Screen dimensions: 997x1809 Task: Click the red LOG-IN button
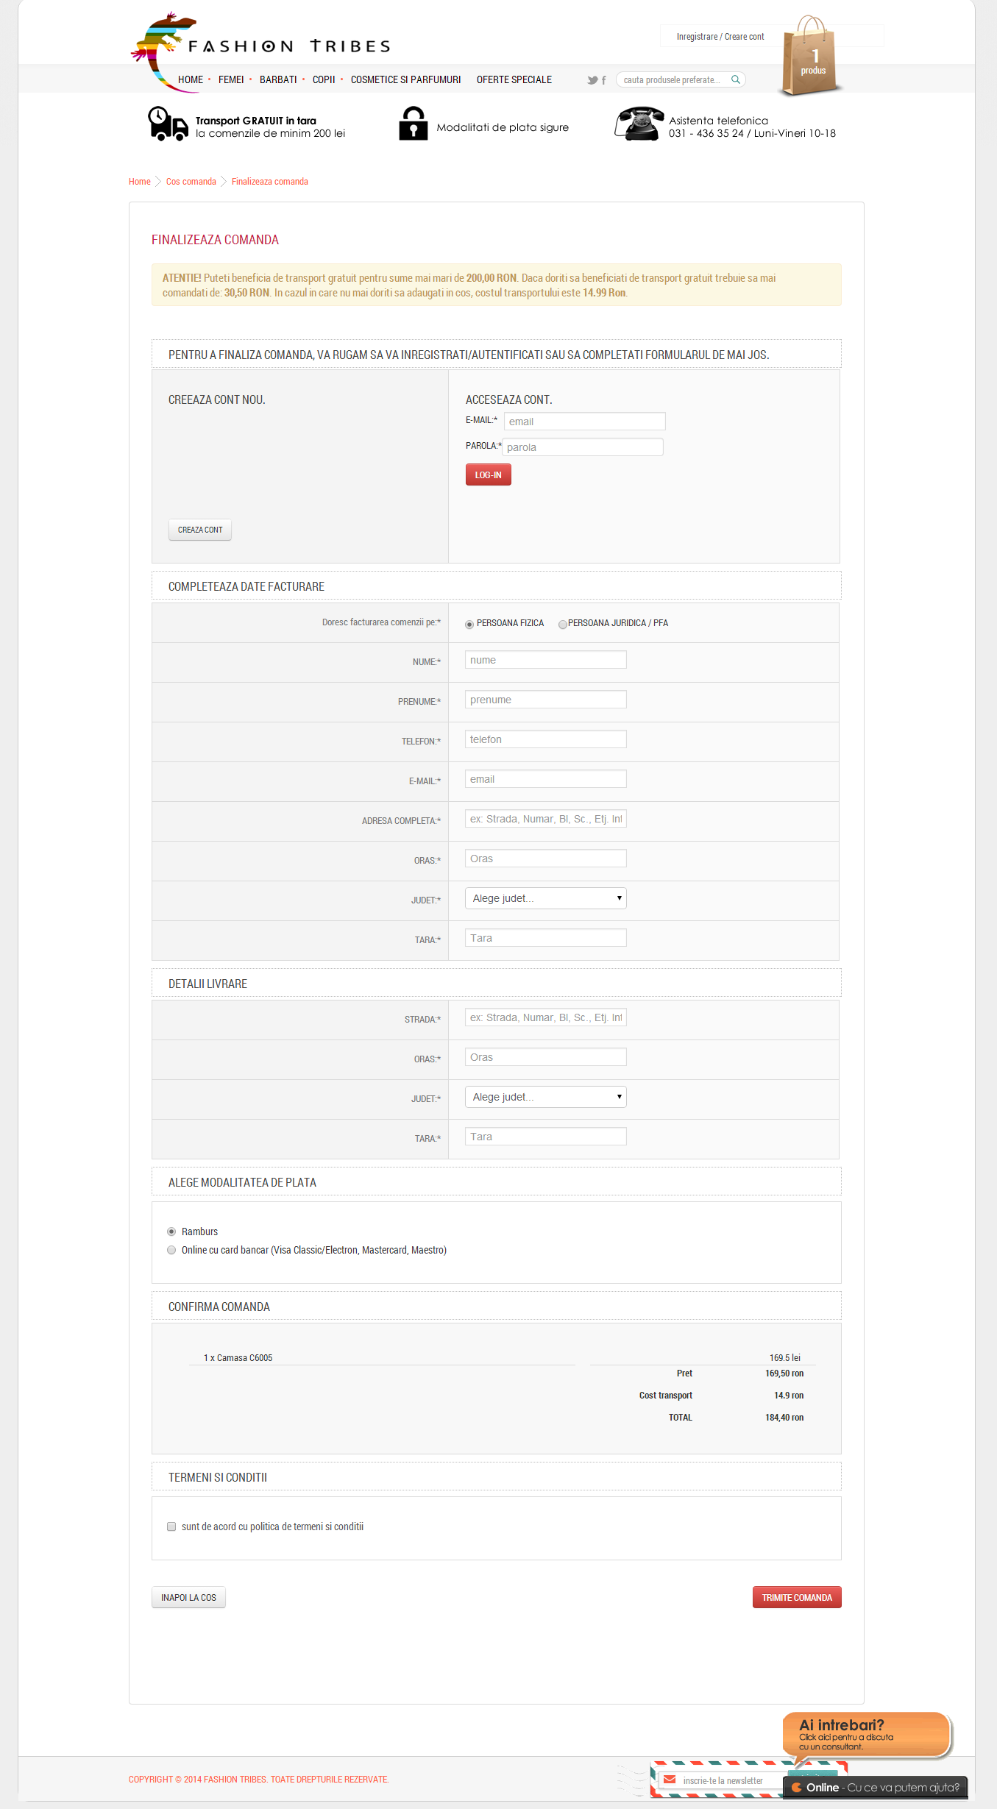pos(489,475)
